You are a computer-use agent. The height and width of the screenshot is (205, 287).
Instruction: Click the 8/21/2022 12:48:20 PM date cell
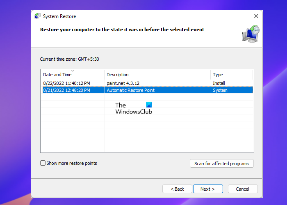(x=67, y=90)
